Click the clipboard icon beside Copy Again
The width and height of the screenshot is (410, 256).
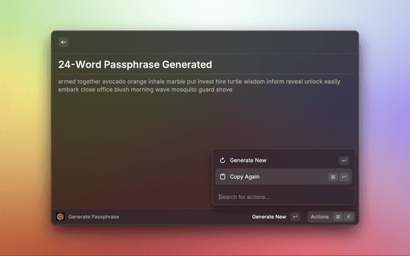coord(222,177)
